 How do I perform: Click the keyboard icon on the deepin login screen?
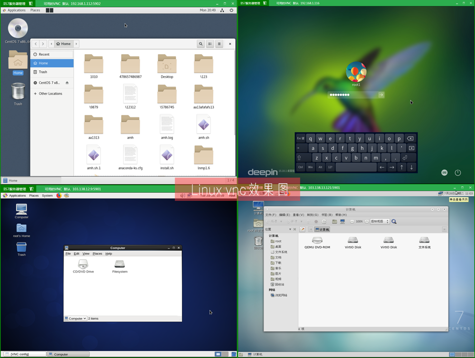coord(444,172)
